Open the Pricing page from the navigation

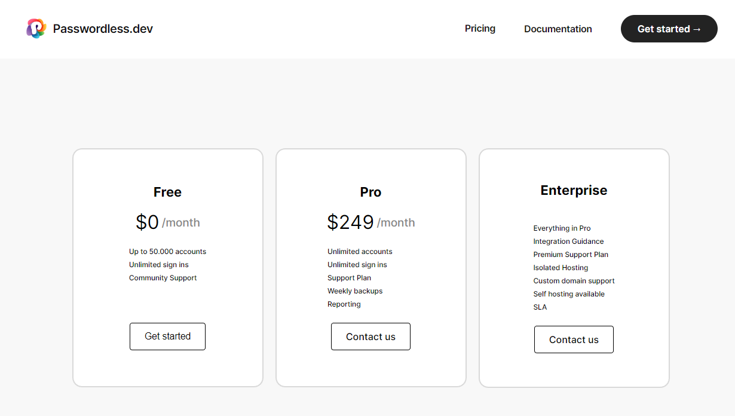[x=480, y=29]
